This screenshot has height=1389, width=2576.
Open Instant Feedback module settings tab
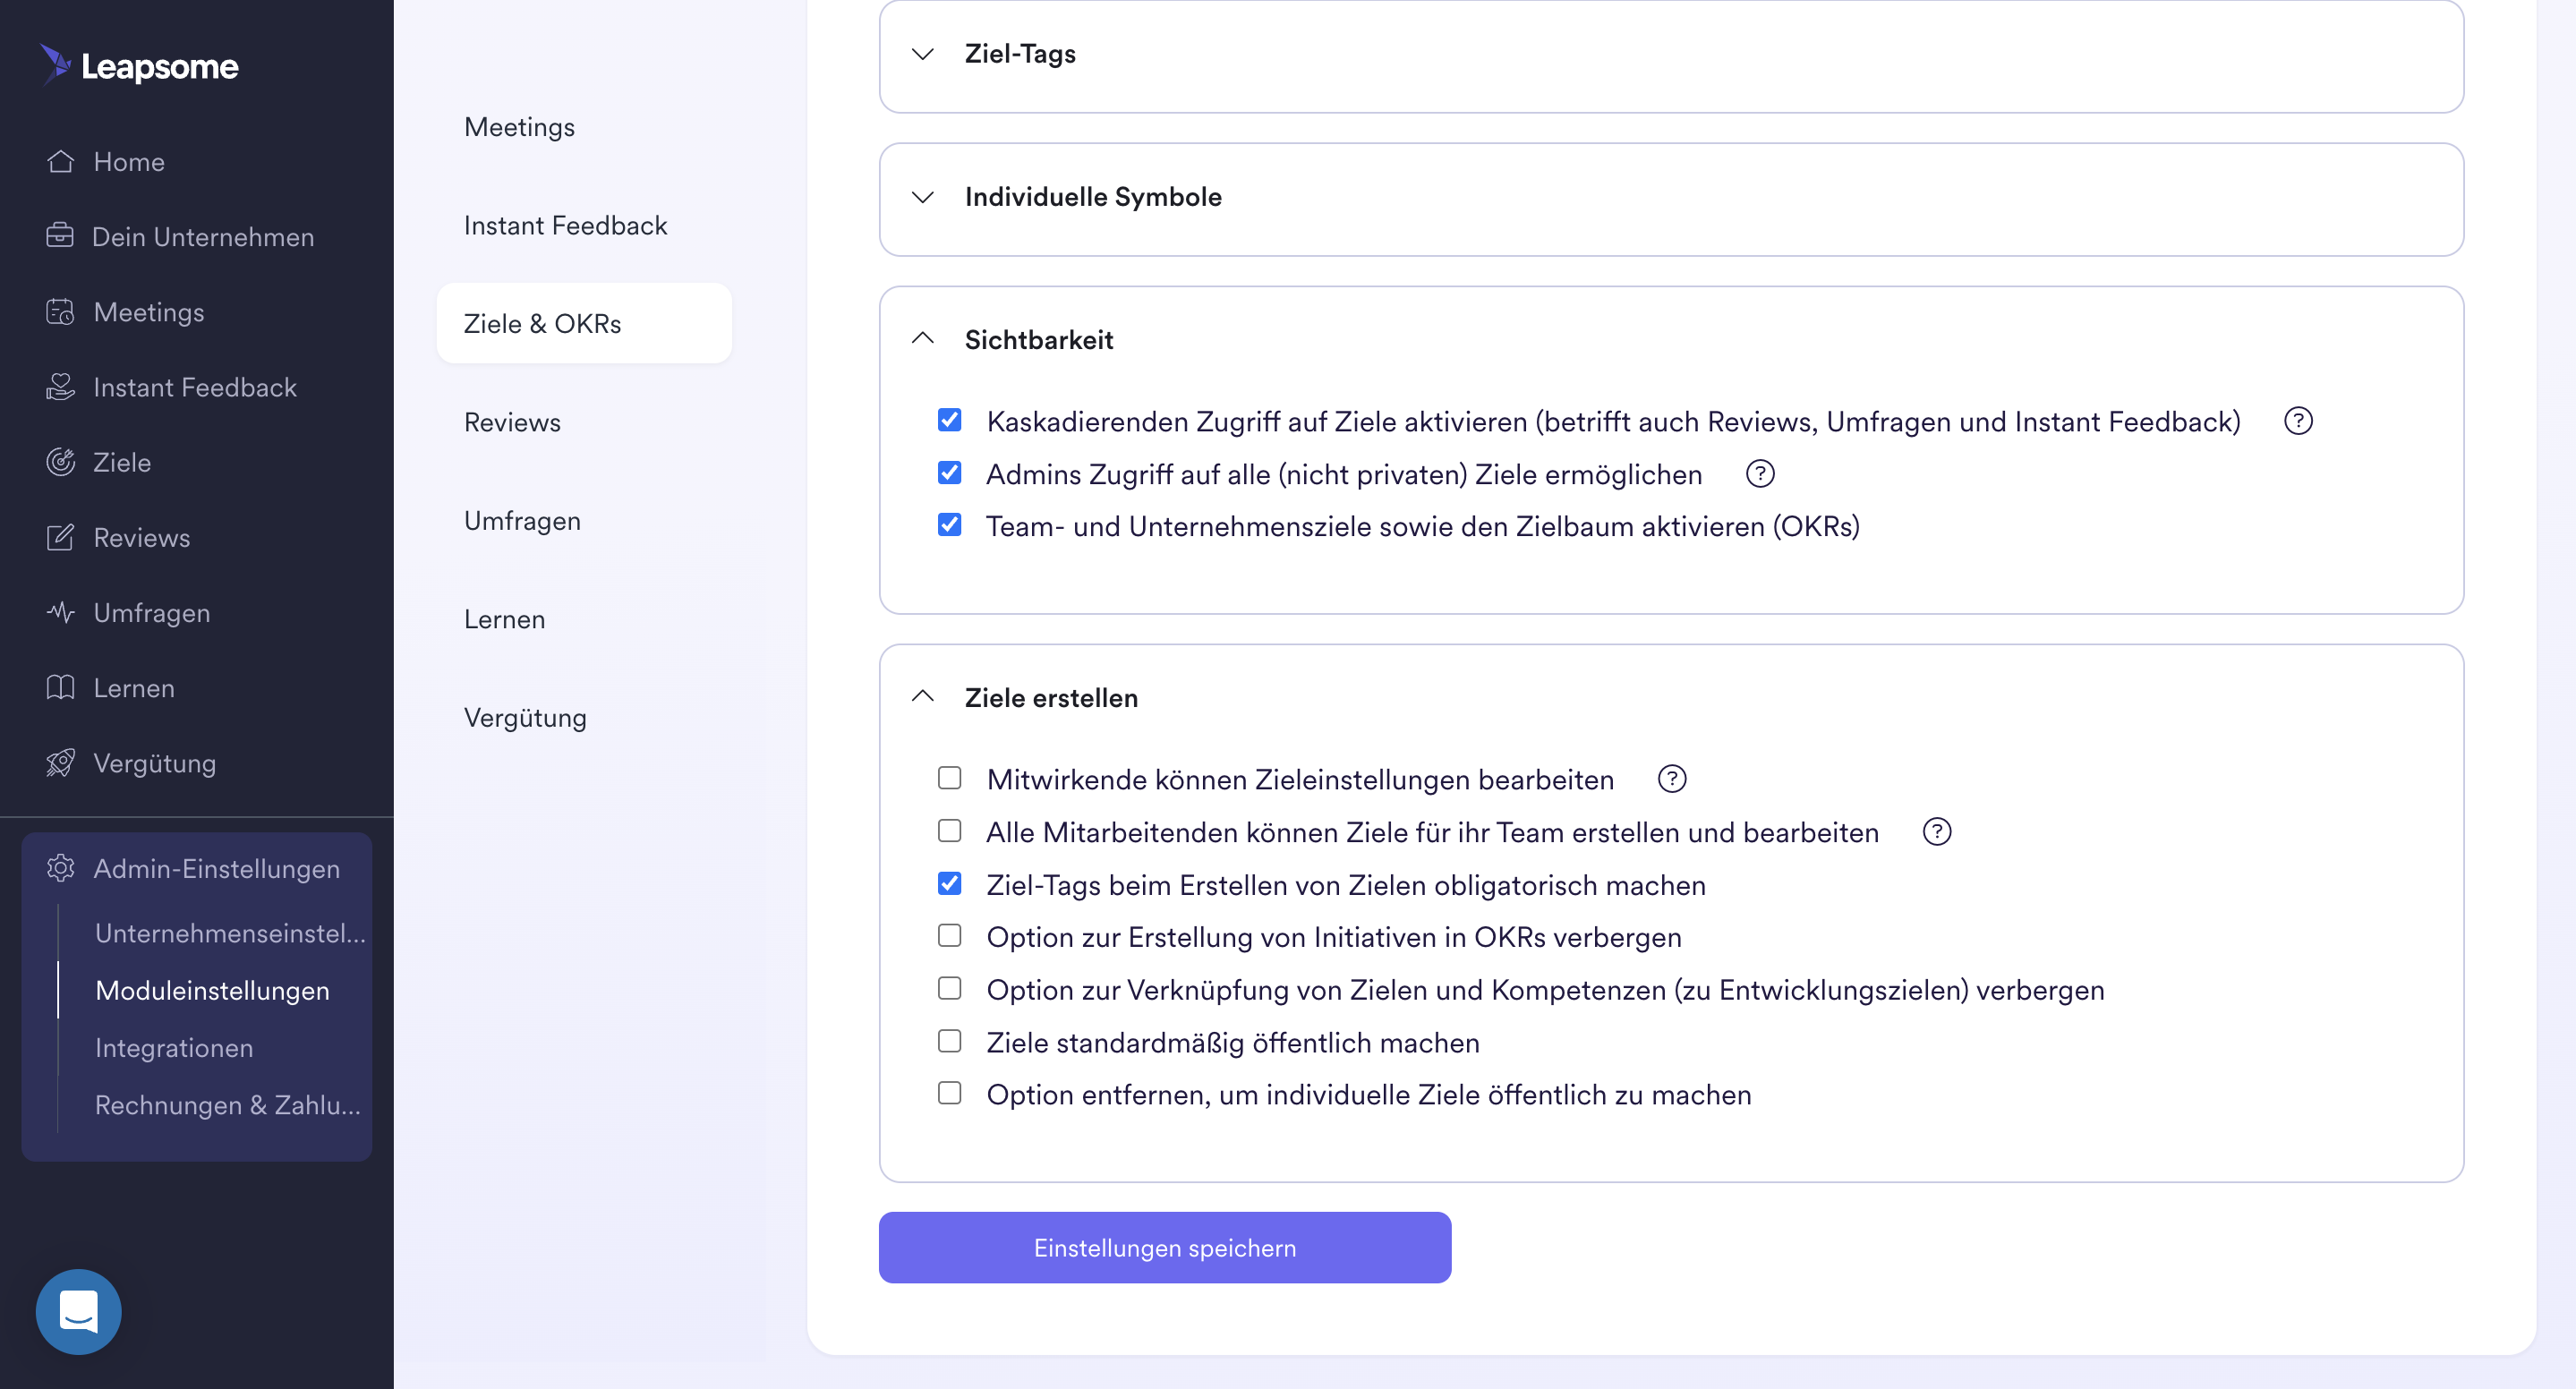(x=584, y=225)
